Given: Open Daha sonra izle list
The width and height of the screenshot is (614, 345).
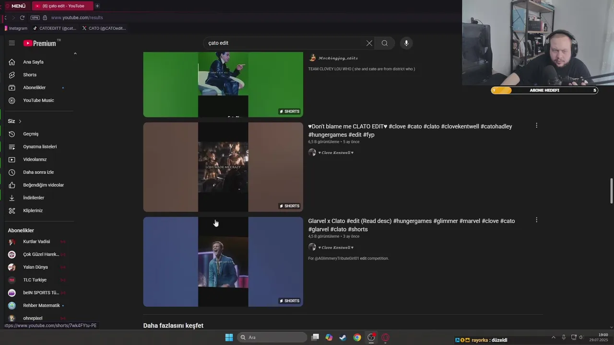Looking at the screenshot, I should (x=38, y=172).
